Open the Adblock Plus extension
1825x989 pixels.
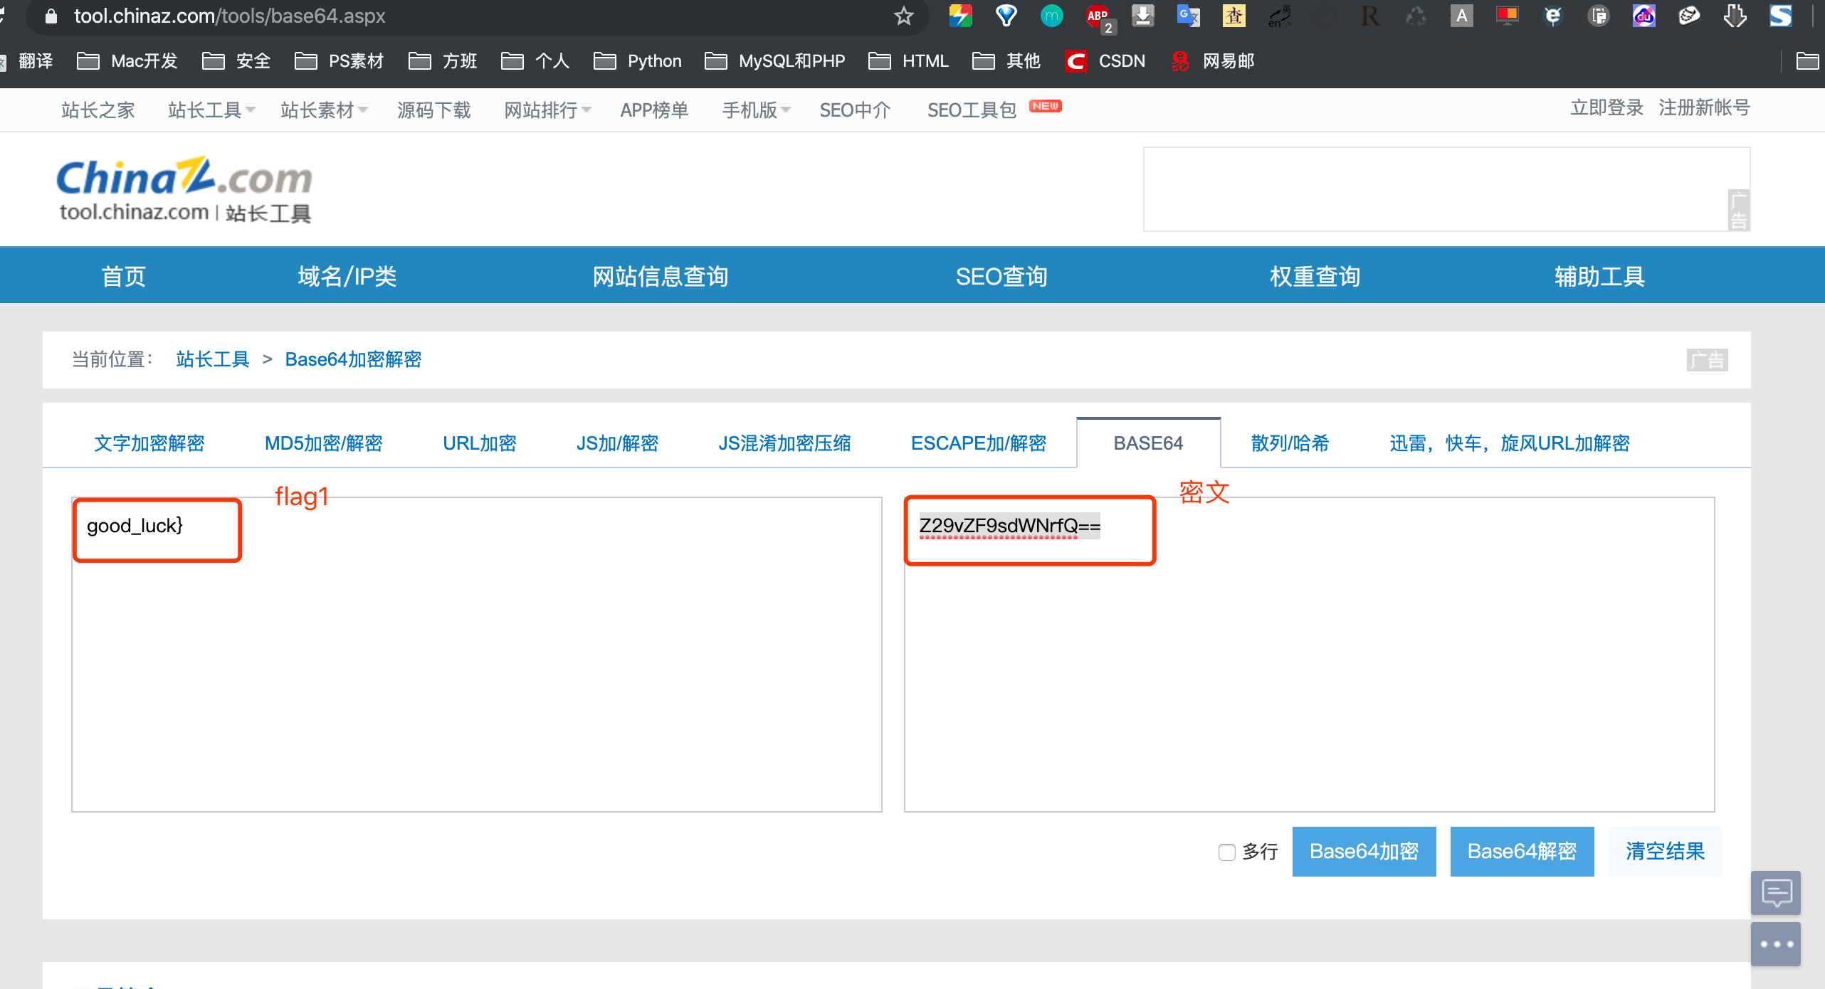(x=1098, y=17)
